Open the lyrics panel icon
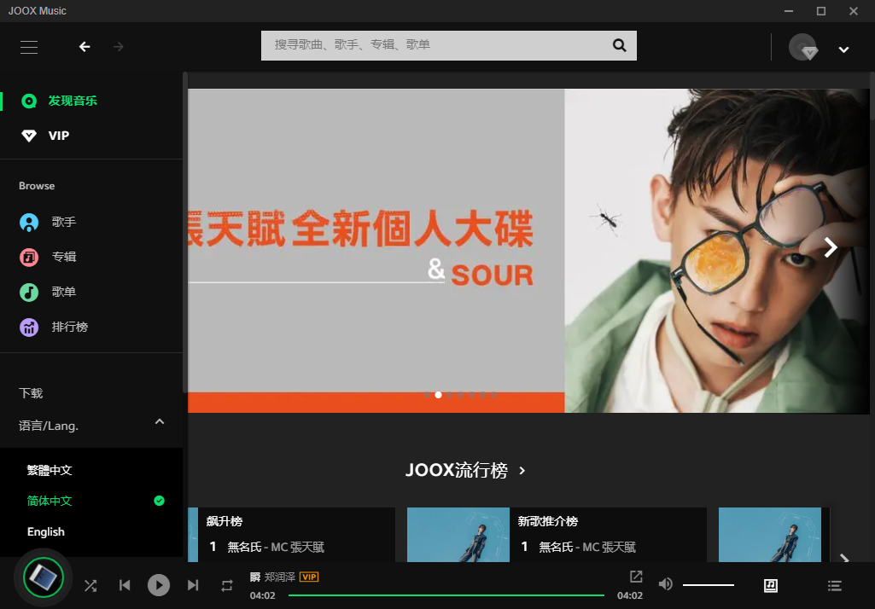 coord(771,585)
